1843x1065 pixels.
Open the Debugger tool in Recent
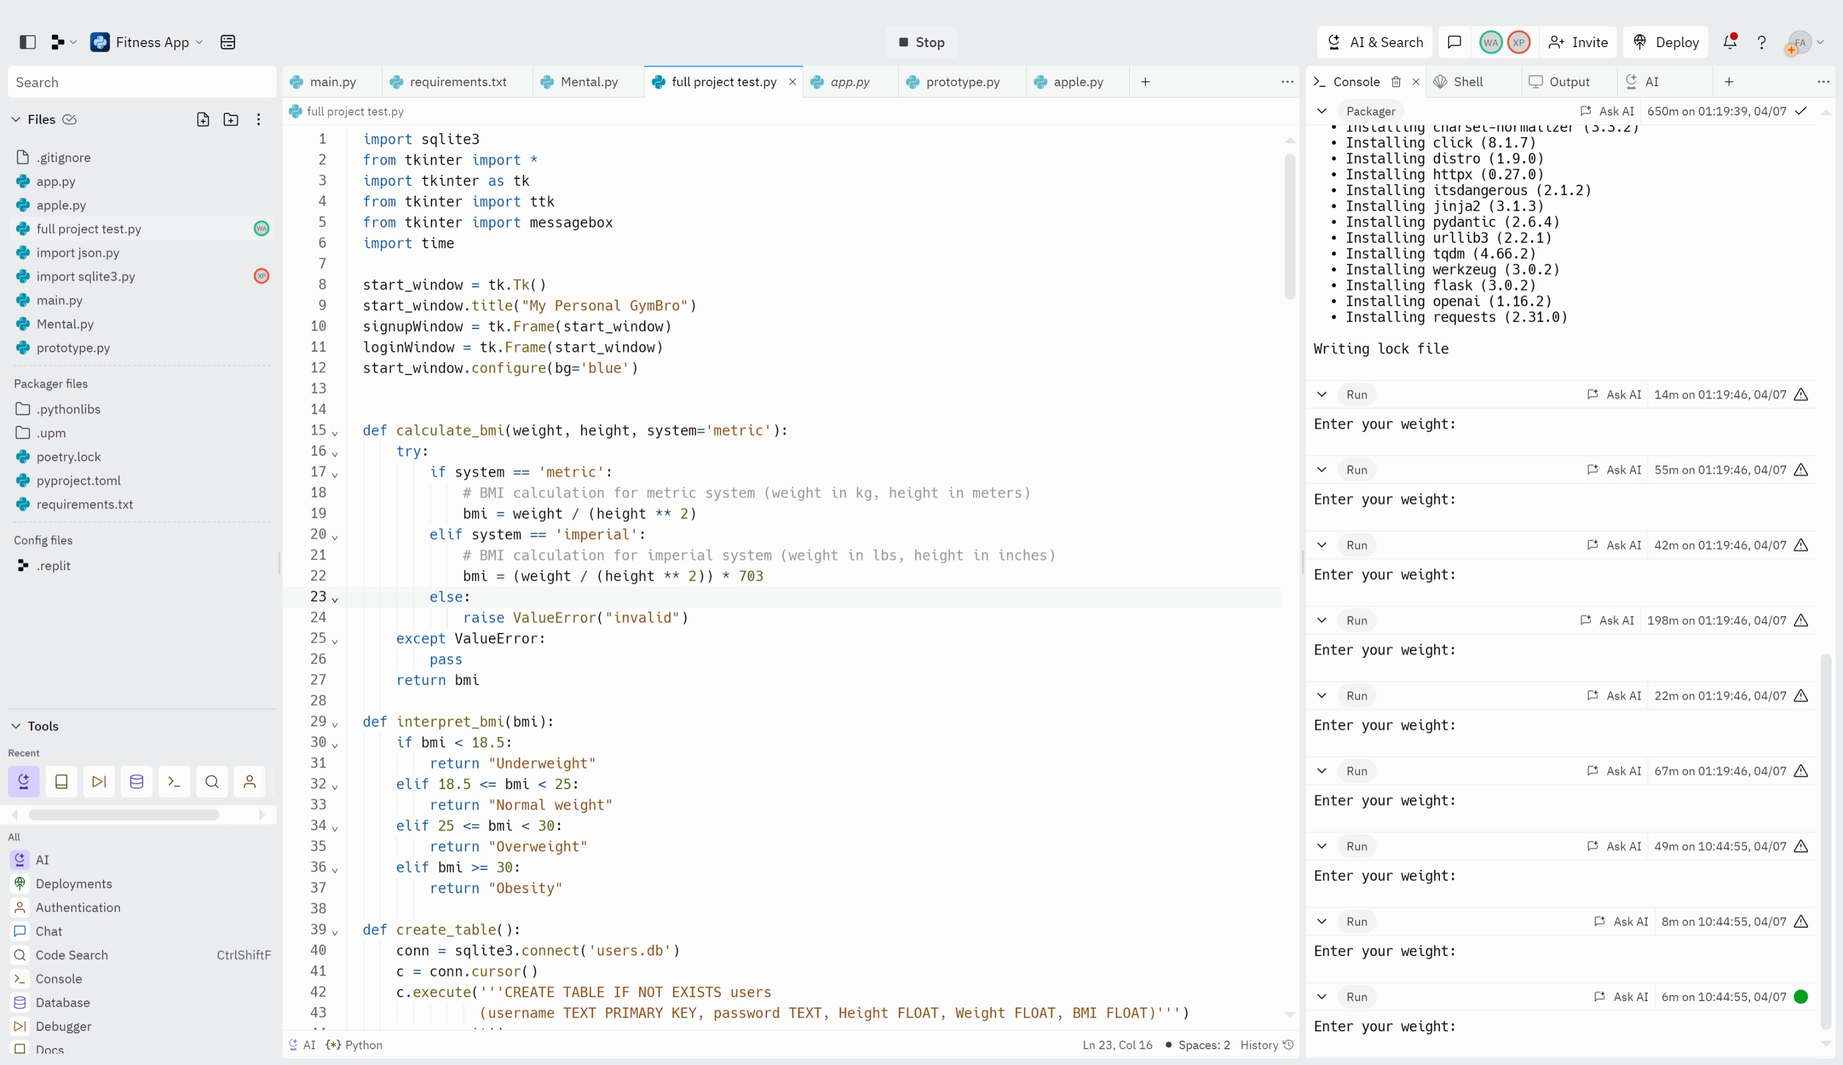pos(99,781)
